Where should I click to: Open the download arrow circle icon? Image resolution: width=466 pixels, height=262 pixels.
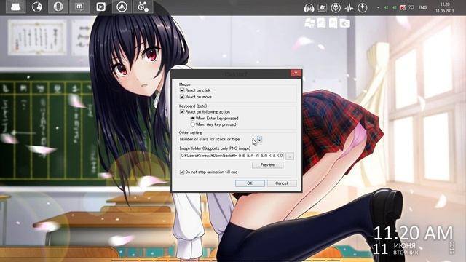pyautogui.click(x=363, y=8)
